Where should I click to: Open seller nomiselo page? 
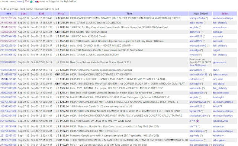click(218, 41)
